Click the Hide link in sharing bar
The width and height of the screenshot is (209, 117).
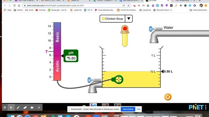coord(138,109)
